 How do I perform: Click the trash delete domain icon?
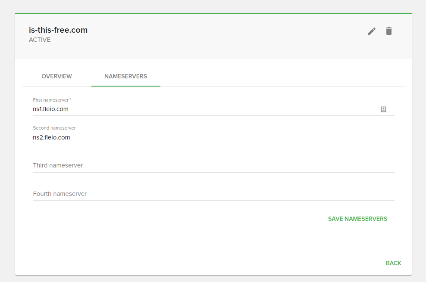click(x=389, y=31)
